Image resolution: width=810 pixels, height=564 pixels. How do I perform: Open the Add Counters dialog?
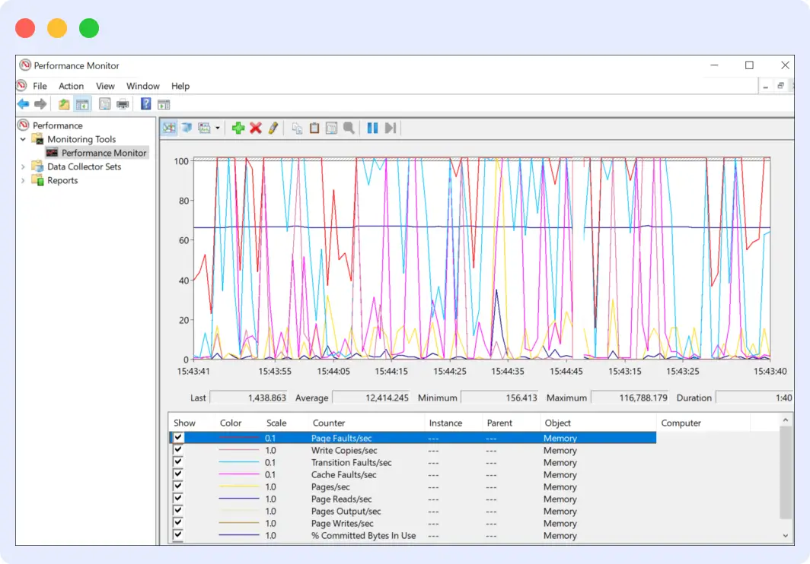coord(238,128)
